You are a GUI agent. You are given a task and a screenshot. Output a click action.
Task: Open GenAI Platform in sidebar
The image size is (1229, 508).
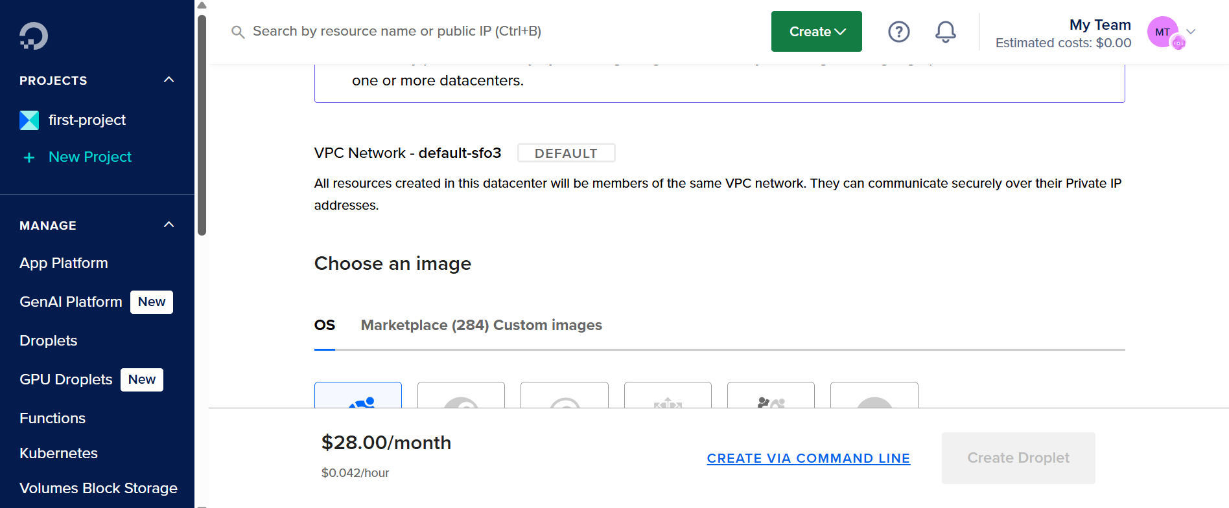point(71,302)
